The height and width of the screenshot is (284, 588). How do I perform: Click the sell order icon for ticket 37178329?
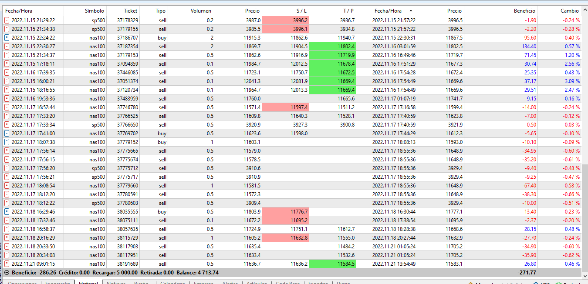[x=7, y=20]
